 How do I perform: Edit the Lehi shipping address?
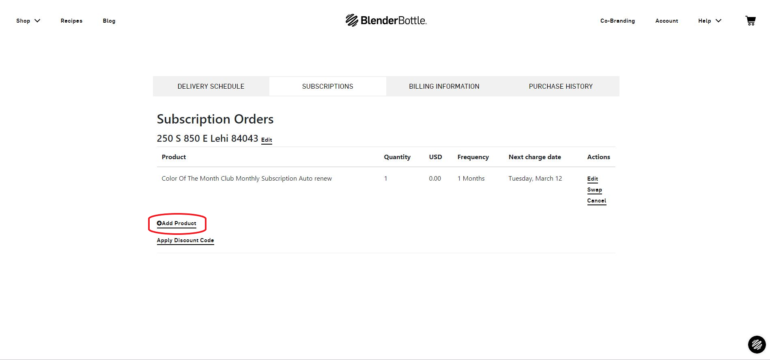click(x=267, y=140)
